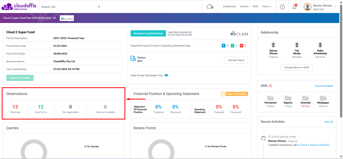Click Robin Scherbatsky reviewer avatar
The height and width of the screenshot is (159, 343).
click(x=320, y=45)
